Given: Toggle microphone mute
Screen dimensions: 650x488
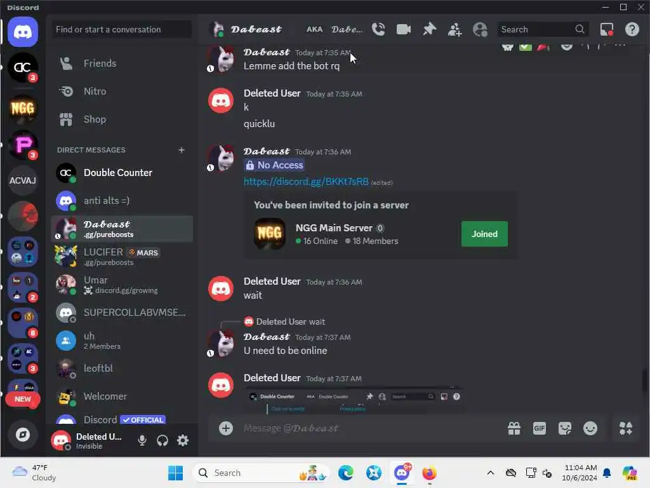Looking at the screenshot, I should 142,440.
